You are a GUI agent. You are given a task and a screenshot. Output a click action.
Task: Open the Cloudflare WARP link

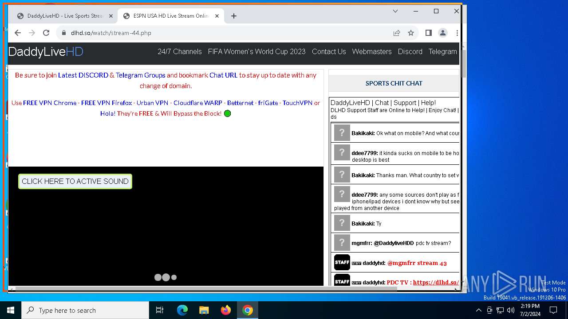tap(198, 103)
